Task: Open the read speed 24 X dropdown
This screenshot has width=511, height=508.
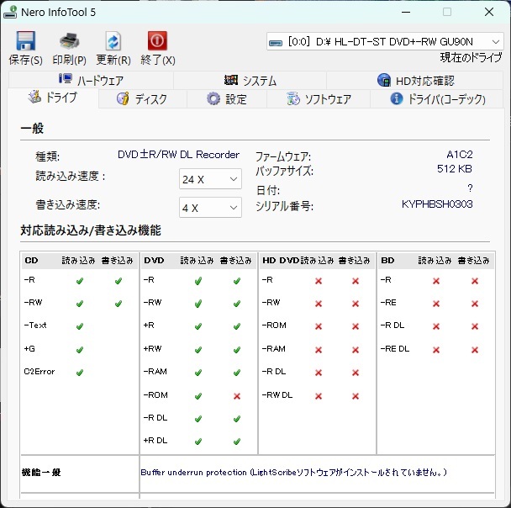Action: coord(210,179)
